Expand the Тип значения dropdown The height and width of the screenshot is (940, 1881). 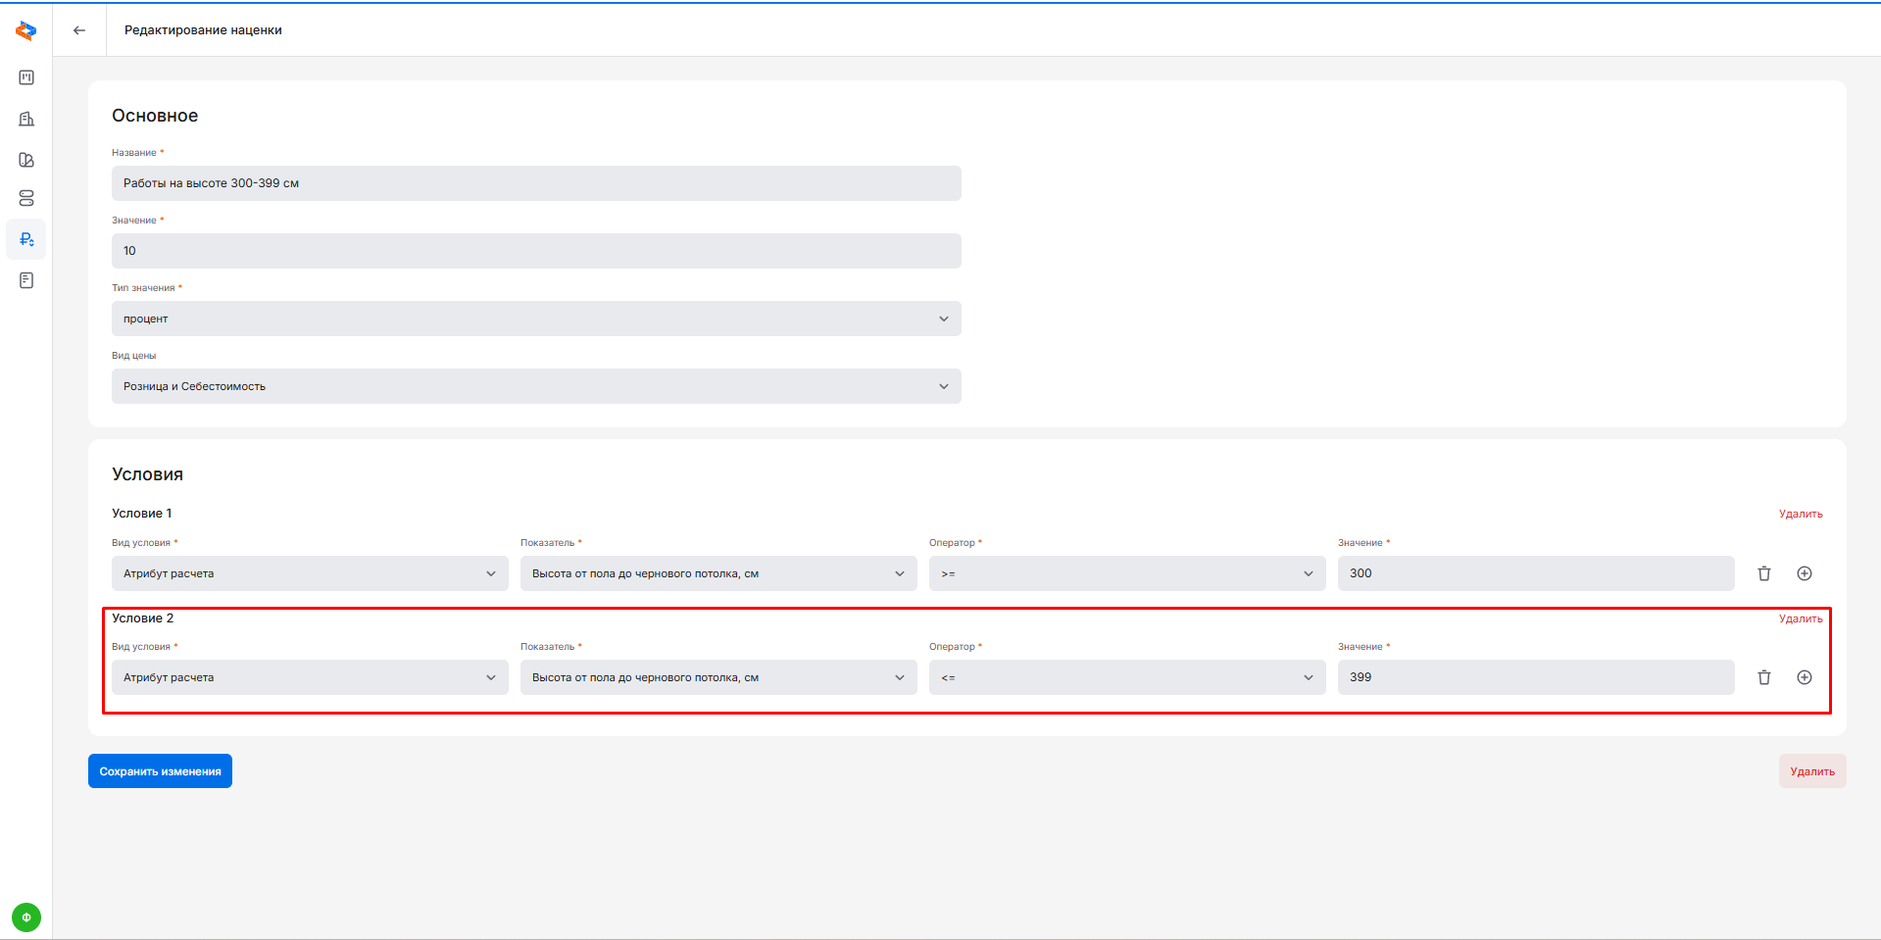[x=536, y=319]
